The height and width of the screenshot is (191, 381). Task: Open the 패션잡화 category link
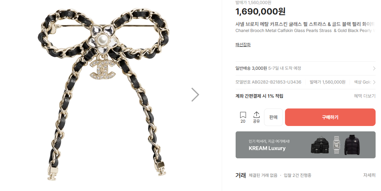(x=243, y=44)
